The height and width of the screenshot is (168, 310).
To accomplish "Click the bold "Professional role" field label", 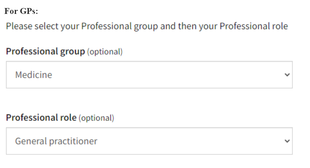I will (x=41, y=118).
